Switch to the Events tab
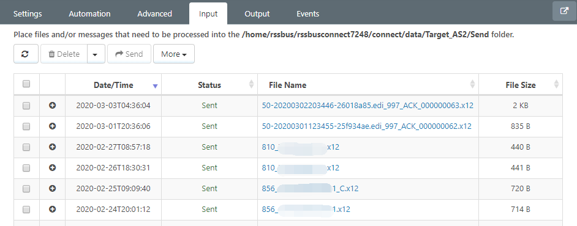Screen dimensions: 577x226 [x=307, y=14]
